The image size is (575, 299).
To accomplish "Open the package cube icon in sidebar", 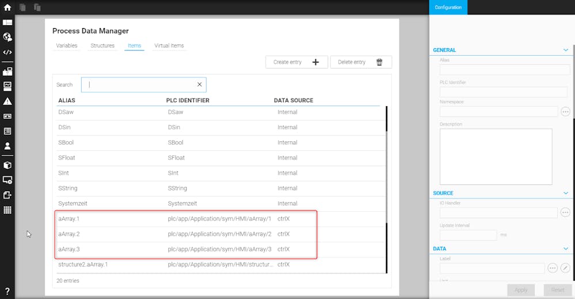I will point(7,165).
